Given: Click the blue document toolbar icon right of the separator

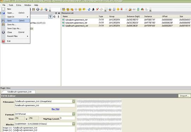Looking at the screenshot, I should coord(114,10).
